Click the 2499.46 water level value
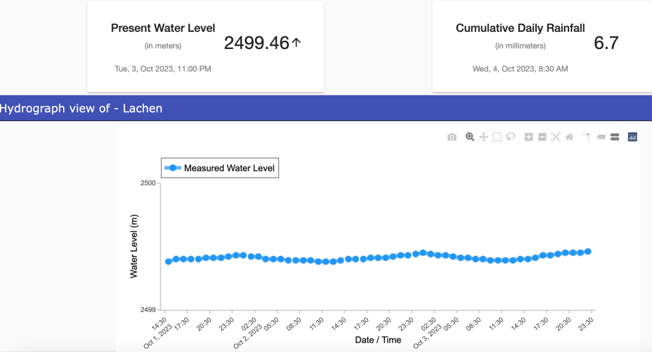 (x=257, y=43)
